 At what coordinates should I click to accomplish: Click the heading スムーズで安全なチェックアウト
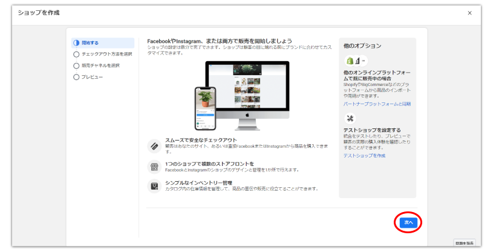tap(201, 140)
